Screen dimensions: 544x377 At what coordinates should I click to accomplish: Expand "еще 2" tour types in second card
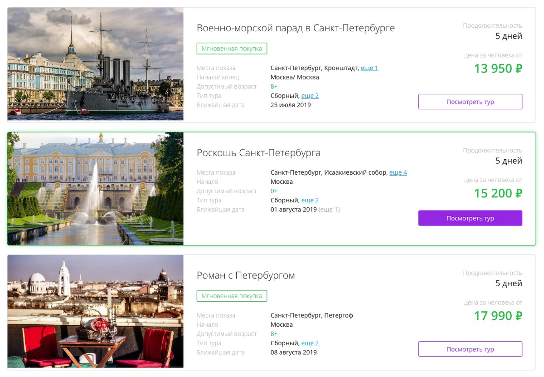[310, 200]
